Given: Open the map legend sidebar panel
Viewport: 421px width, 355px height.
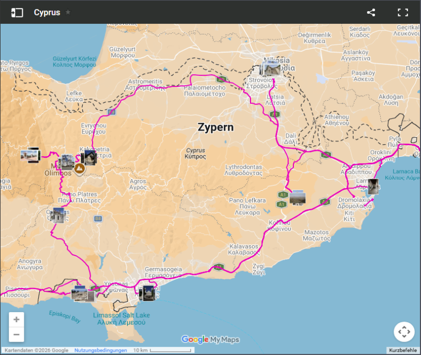Looking at the screenshot, I should [x=17, y=12].
